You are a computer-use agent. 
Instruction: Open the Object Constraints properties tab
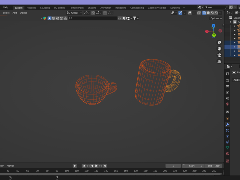click(227, 142)
